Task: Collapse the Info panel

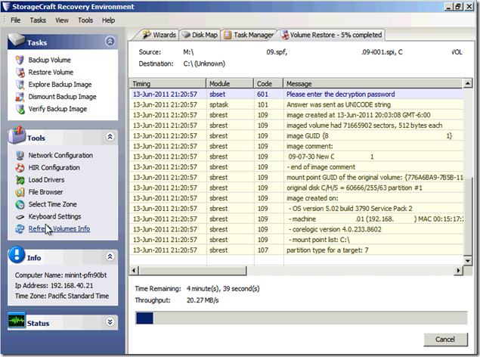Action: click(x=110, y=256)
